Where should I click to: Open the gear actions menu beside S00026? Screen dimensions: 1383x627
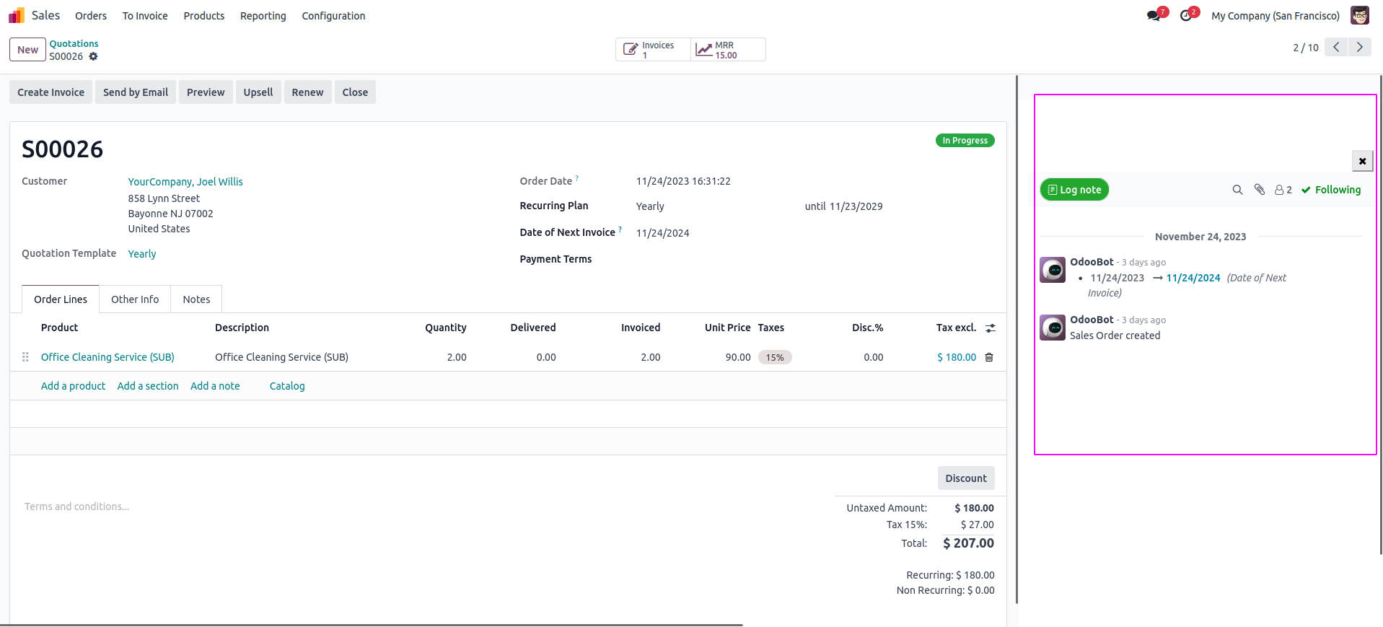click(93, 56)
